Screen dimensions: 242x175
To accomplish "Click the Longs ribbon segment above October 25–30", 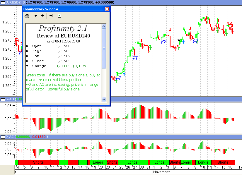I will (133, 162).
